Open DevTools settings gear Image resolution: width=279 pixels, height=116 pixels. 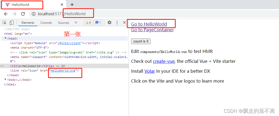click(x=109, y=22)
